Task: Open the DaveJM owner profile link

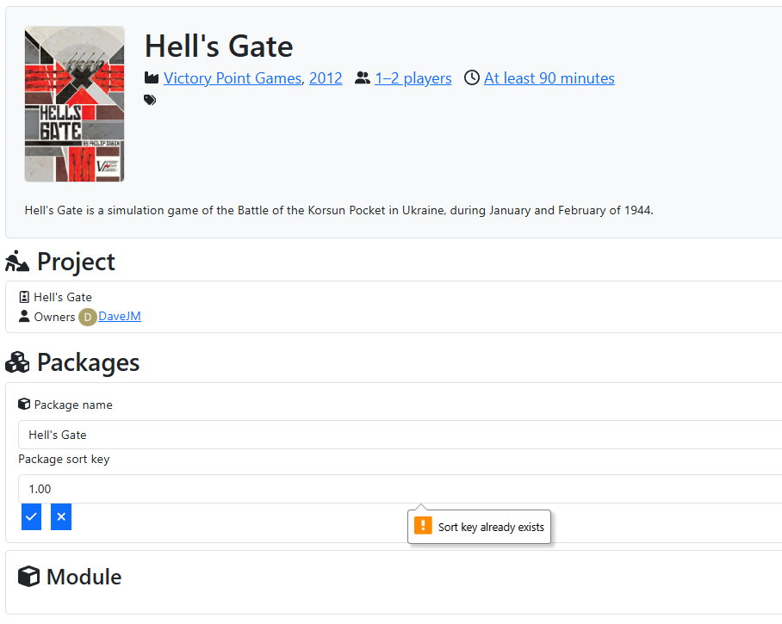Action: [120, 316]
